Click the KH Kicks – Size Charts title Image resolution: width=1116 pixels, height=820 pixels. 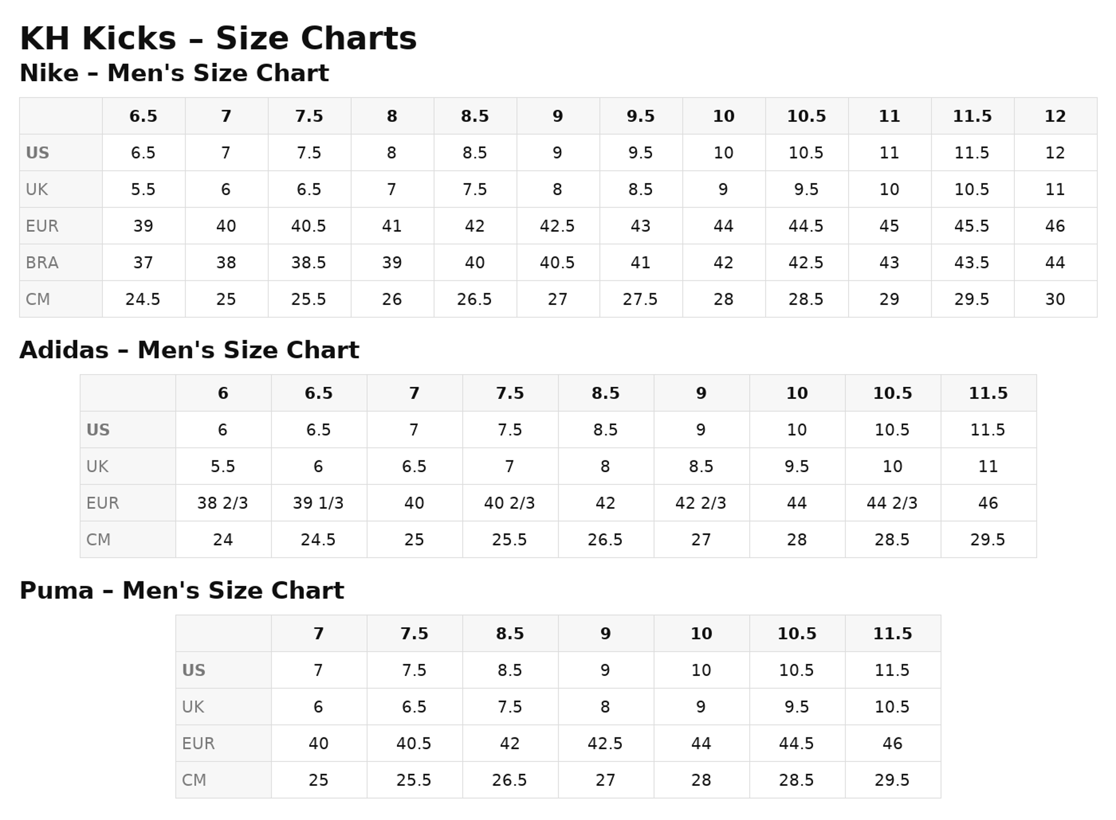(218, 38)
